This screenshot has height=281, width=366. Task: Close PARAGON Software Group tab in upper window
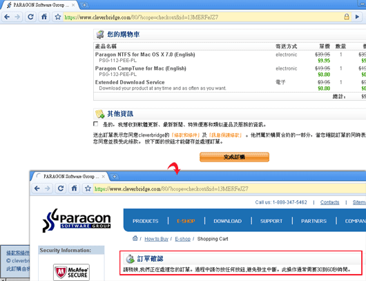(73, 5)
